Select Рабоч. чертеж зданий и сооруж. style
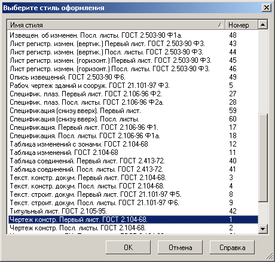 point(133,86)
